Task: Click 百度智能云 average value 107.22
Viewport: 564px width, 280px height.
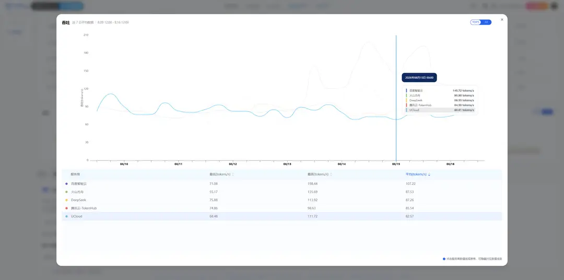Action: (410, 183)
